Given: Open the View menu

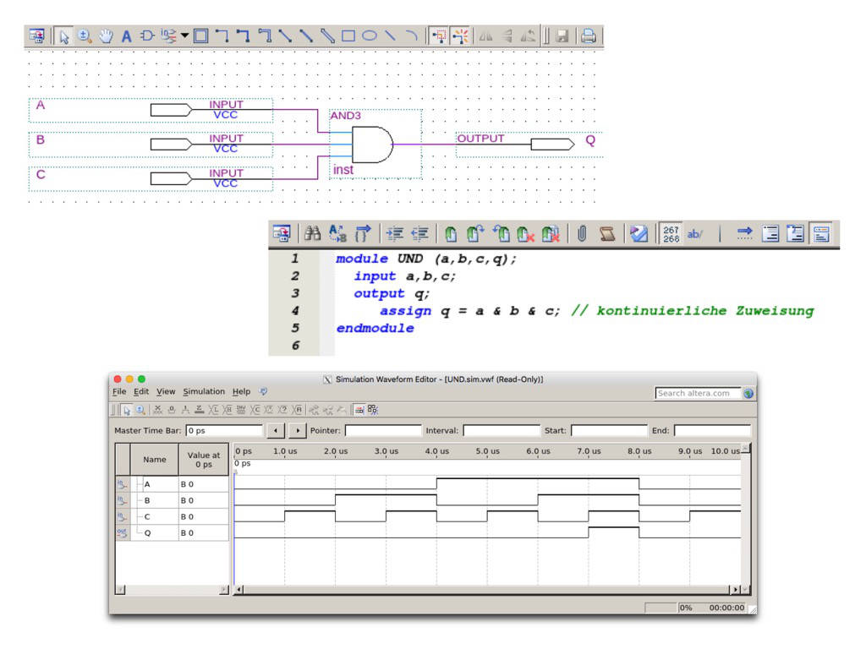Looking at the screenshot, I should point(166,392).
